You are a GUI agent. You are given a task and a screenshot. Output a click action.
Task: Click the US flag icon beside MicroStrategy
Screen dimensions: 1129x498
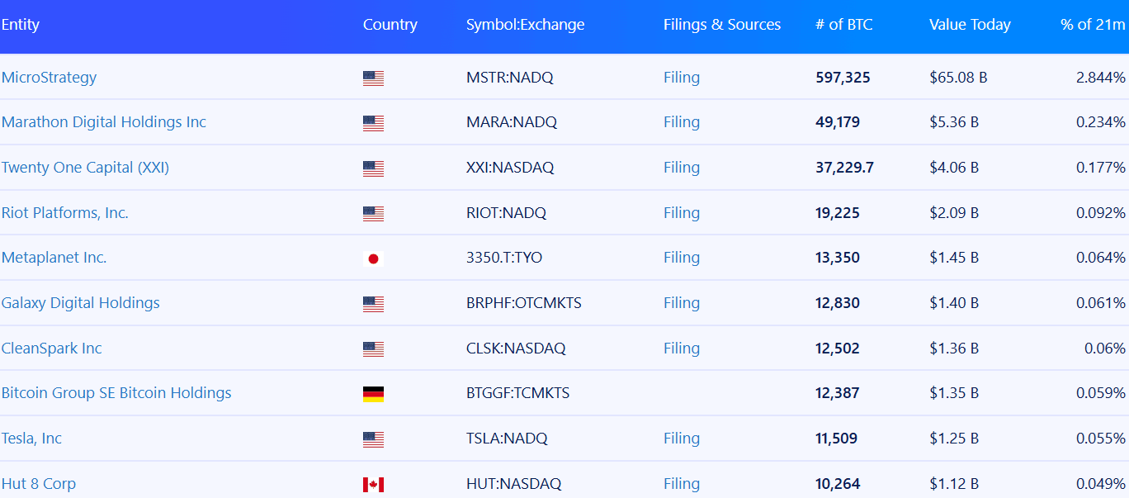tap(373, 78)
